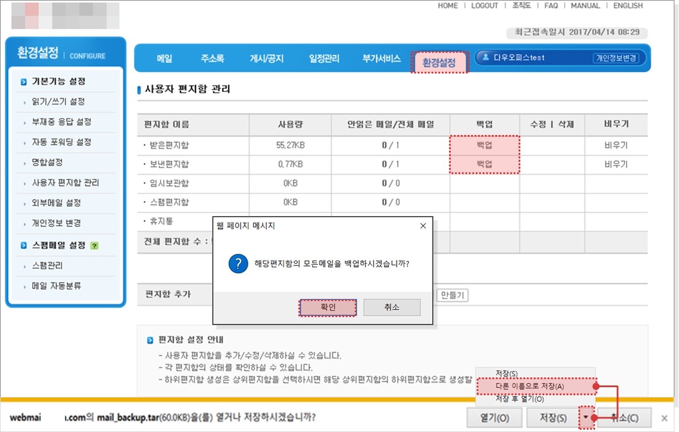Switch to the 메일 tab
Viewport: 679px width, 432px height.
click(x=164, y=59)
